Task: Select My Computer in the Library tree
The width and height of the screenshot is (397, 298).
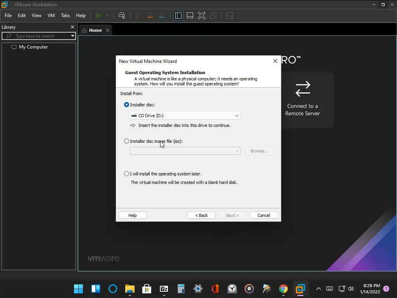Action: coord(33,47)
